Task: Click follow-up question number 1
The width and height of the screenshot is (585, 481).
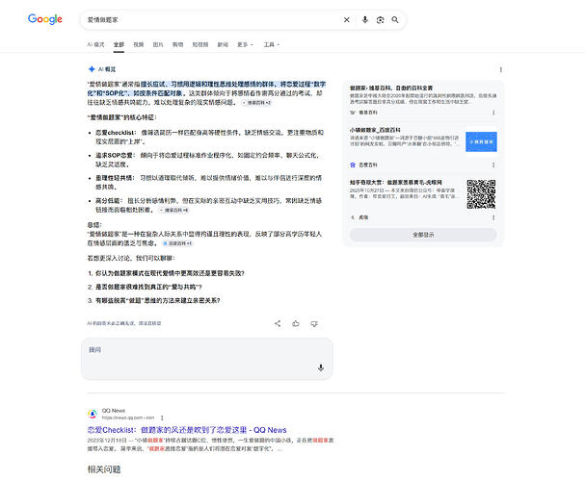Action: coord(170,273)
